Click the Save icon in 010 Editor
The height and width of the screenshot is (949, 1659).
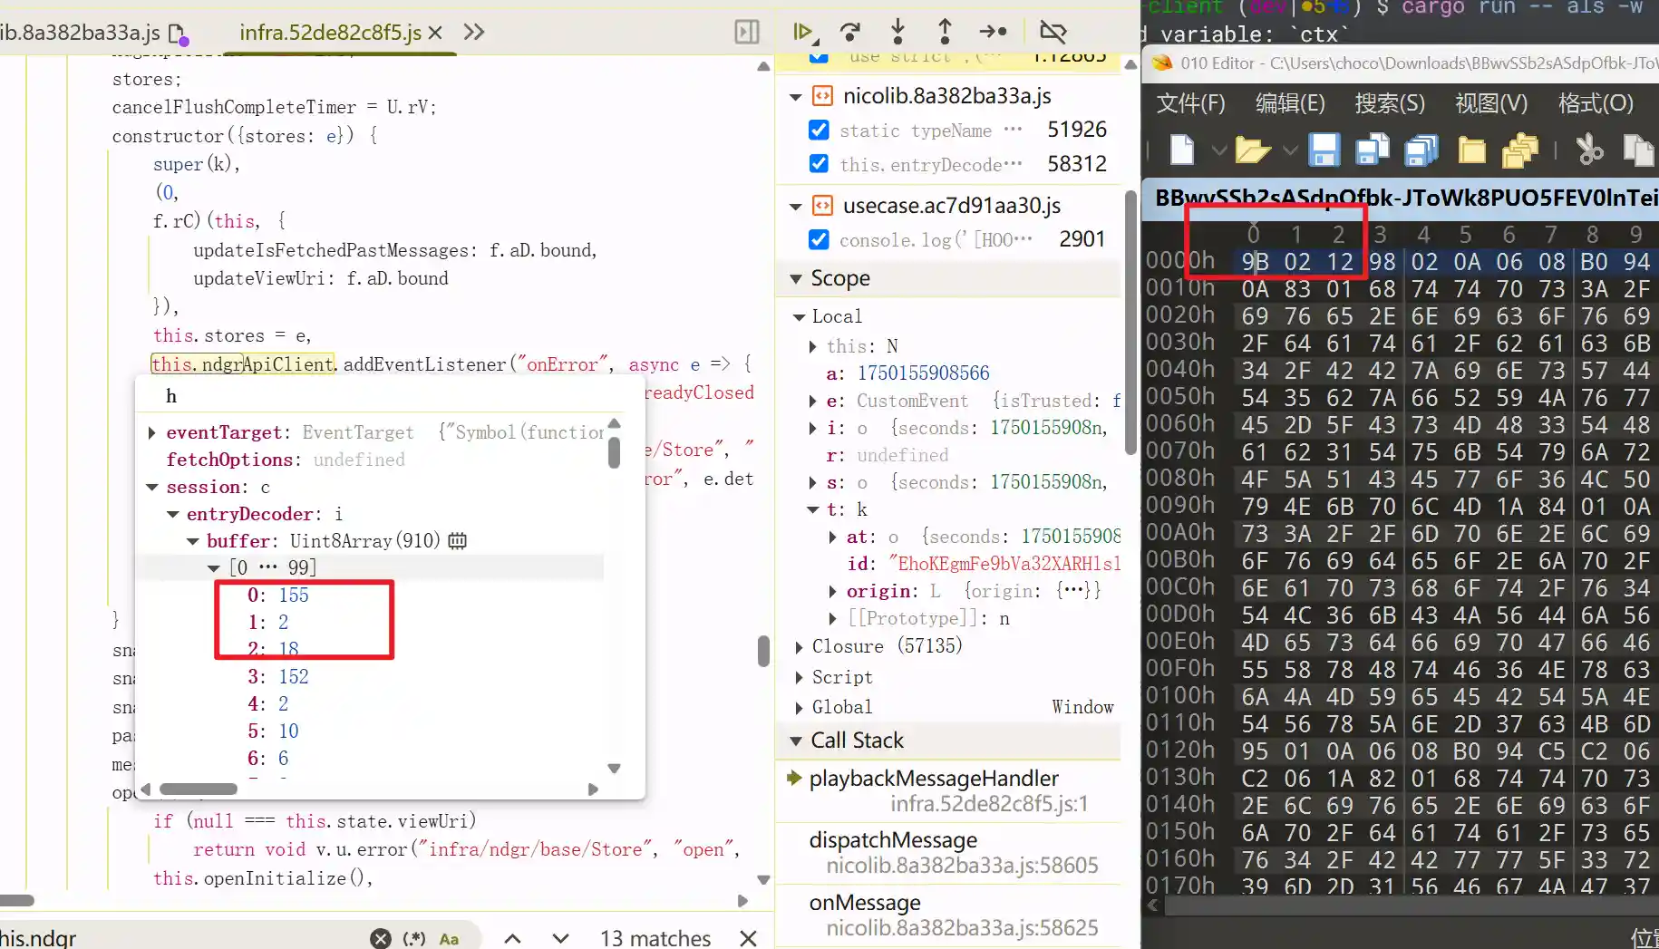click(1324, 150)
